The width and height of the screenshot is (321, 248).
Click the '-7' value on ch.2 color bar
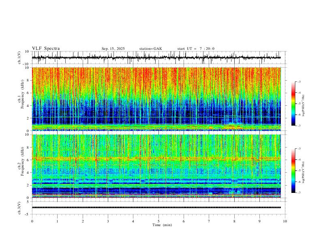pos(299,193)
